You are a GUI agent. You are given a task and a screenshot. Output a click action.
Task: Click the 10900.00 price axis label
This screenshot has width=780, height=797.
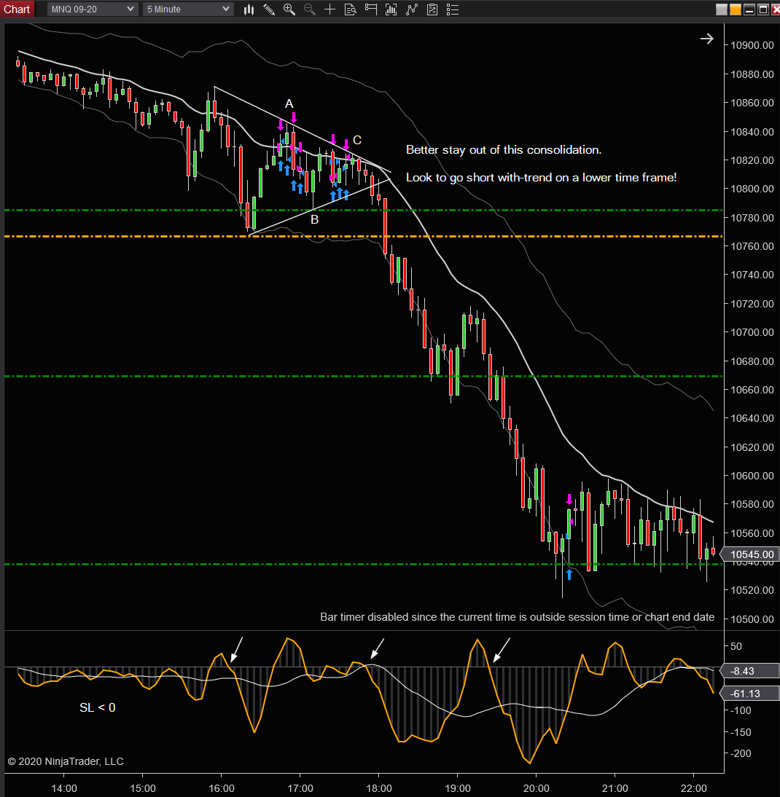click(752, 45)
